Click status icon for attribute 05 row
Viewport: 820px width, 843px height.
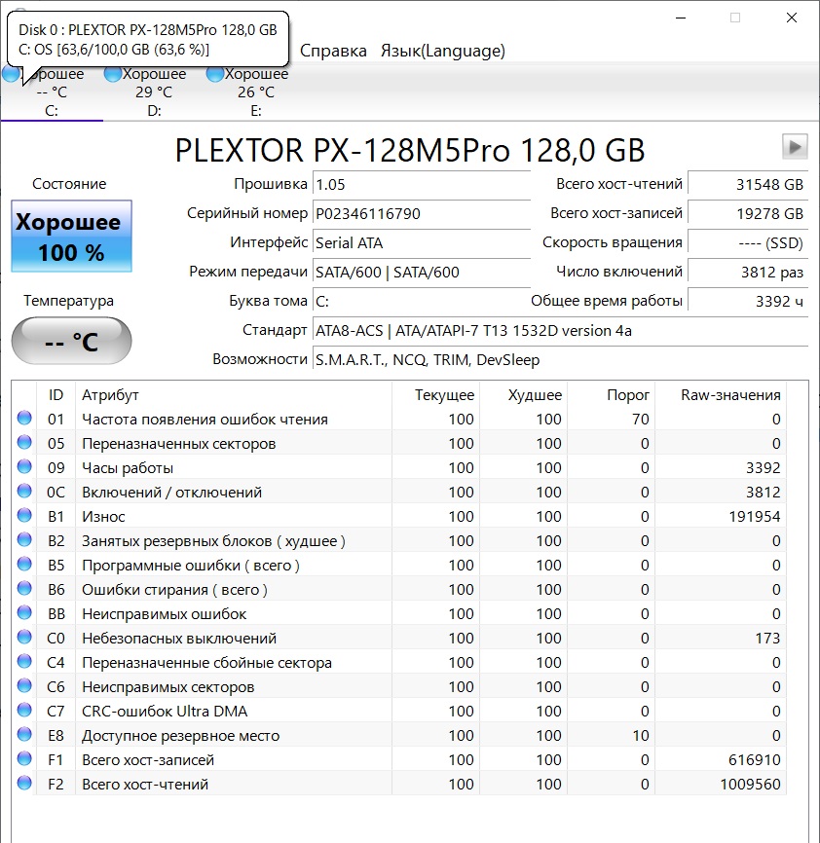[x=24, y=442]
